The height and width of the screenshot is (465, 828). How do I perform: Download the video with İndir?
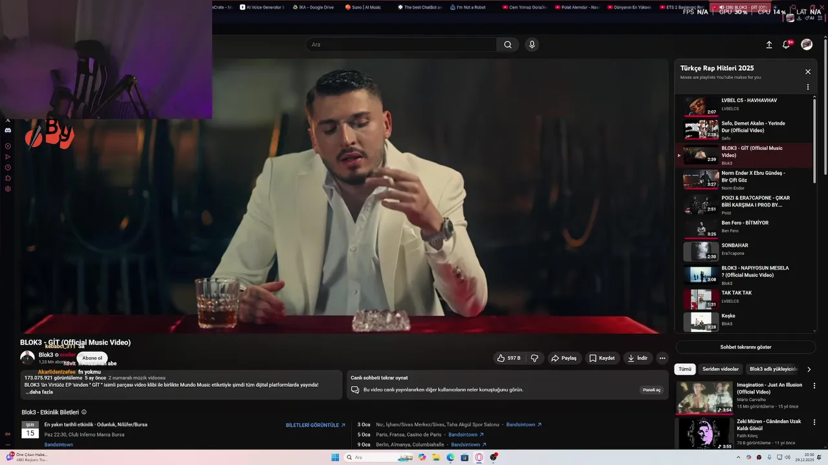[637, 358]
